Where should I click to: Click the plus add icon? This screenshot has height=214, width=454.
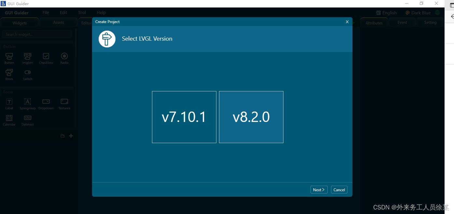71,136
